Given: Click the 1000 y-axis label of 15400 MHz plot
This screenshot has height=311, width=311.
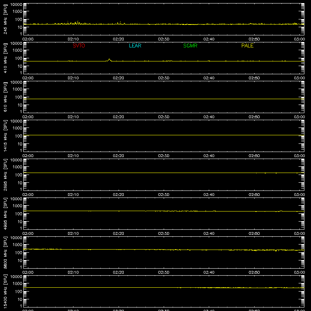Looking at the screenshot, I should (x=17, y=284).
